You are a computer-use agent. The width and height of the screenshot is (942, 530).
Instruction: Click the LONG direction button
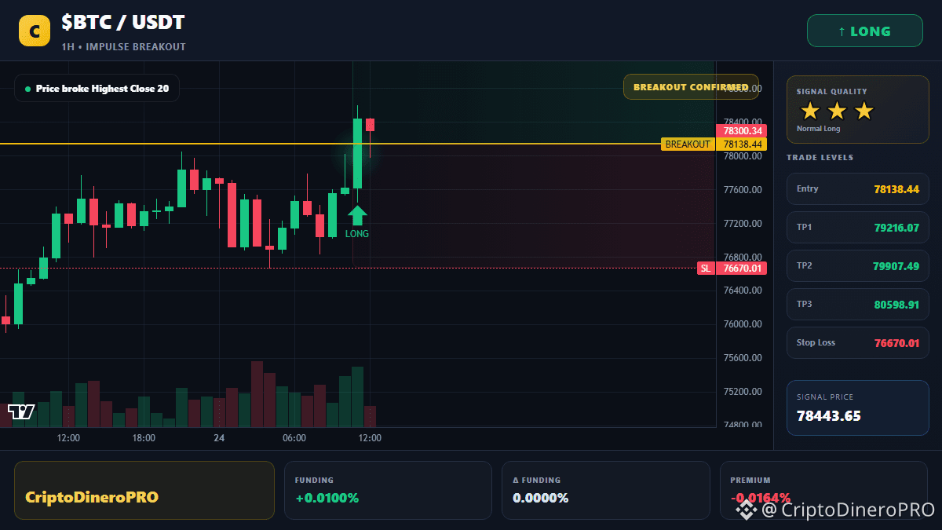865,31
